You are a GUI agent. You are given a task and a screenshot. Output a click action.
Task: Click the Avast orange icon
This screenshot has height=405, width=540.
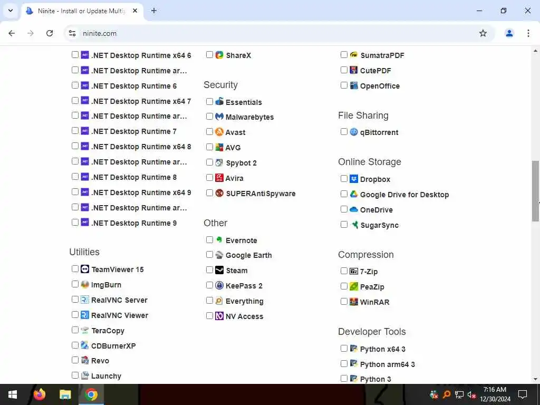(219, 131)
